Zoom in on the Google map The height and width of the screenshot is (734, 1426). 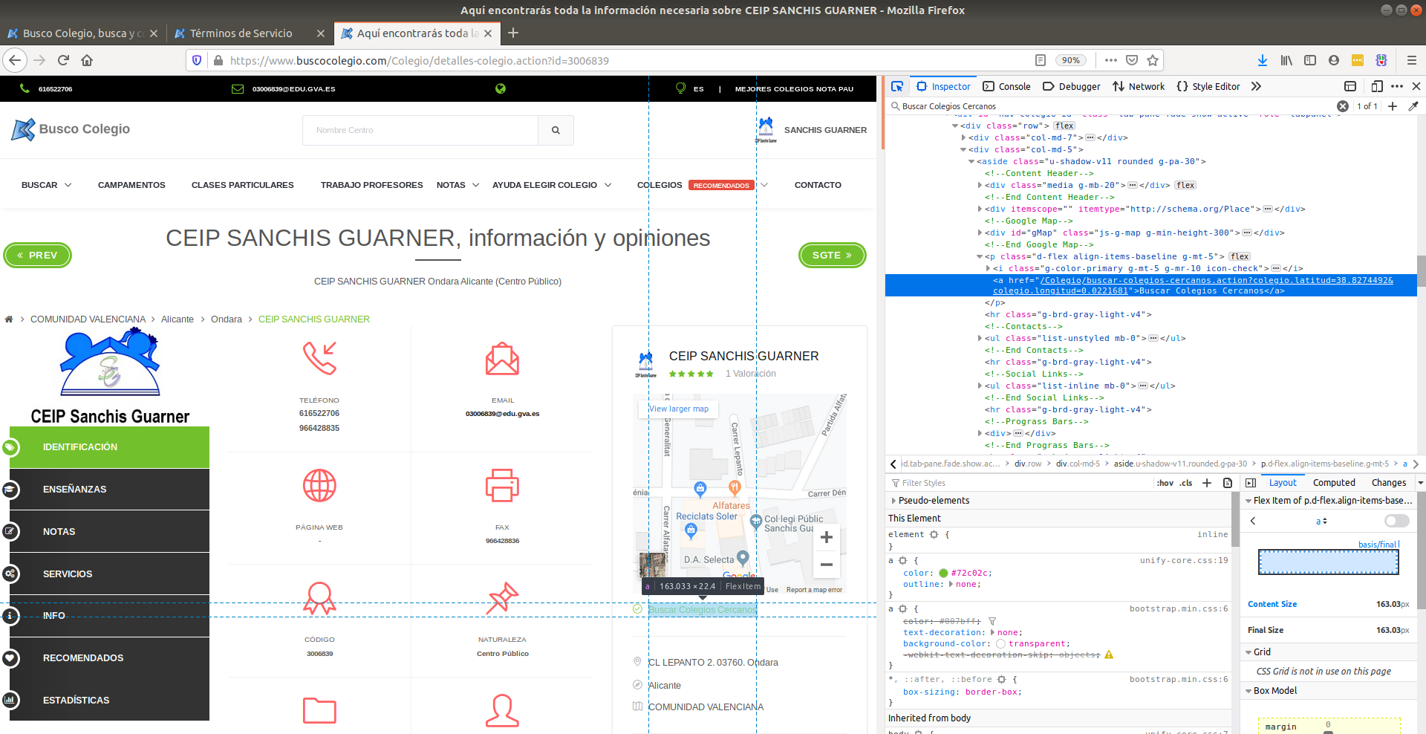tap(826, 537)
